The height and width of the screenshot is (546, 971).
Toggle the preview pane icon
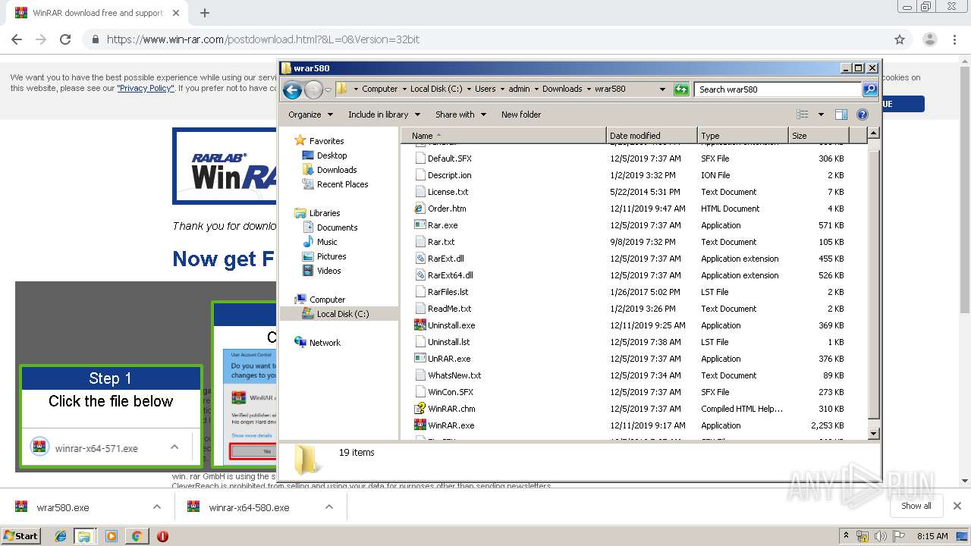click(841, 115)
